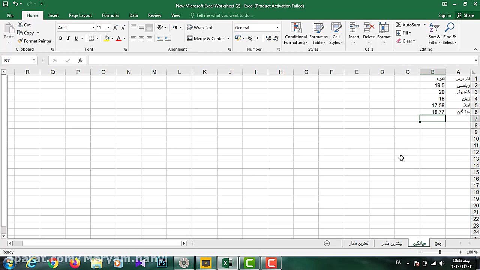Click the Share button

(x=465, y=15)
